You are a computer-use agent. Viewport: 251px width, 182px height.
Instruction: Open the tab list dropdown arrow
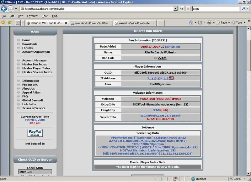tap(23, 23)
